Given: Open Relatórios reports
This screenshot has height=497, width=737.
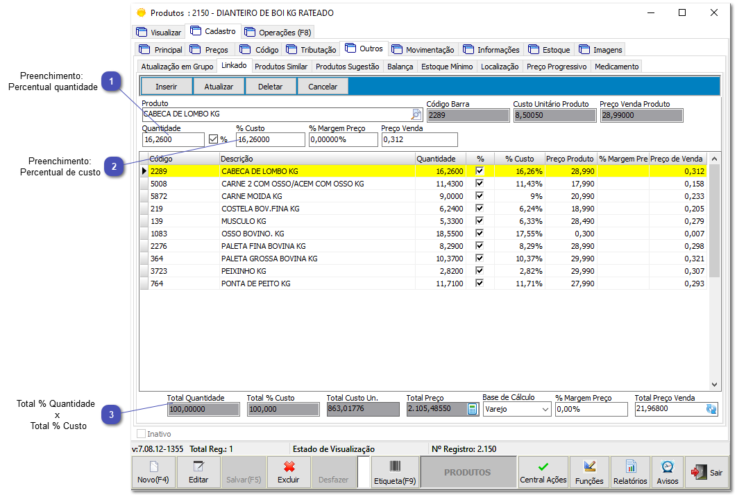Looking at the screenshot, I should (630, 472).
